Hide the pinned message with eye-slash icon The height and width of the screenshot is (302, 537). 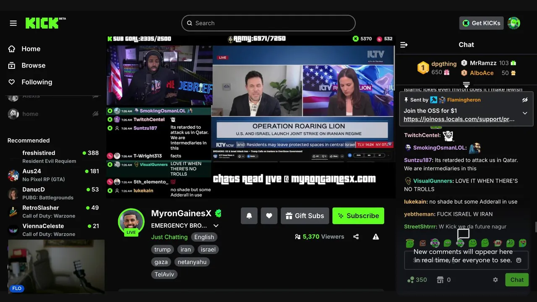pos(525,100)
